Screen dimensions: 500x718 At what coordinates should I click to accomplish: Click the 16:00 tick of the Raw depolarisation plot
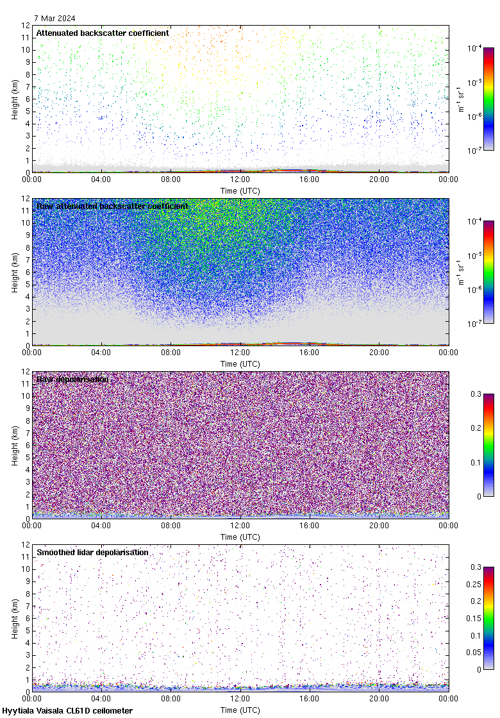[310, 526]
